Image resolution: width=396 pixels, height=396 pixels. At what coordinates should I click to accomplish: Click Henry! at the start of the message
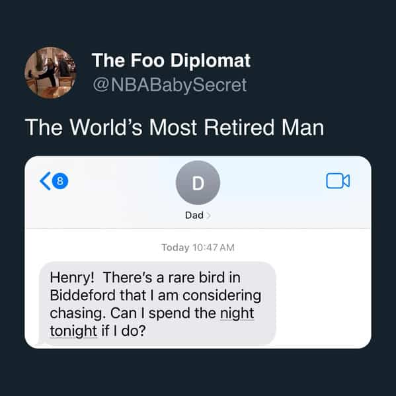(72, 278)
